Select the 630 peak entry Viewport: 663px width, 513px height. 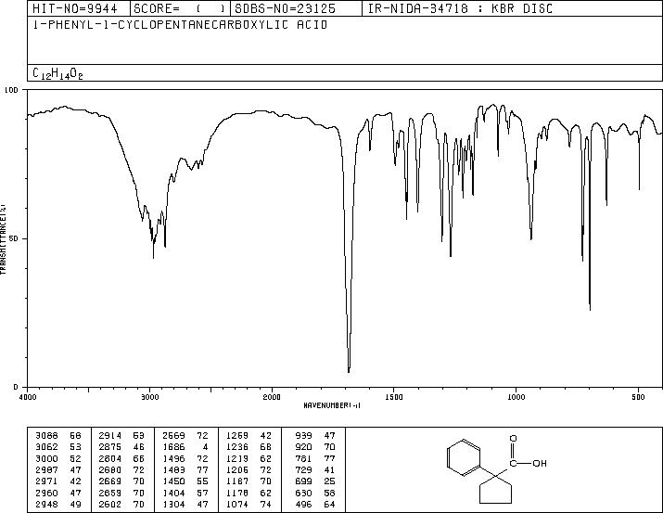[315, 493]
